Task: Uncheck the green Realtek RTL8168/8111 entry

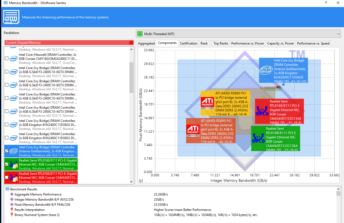Action: 7,164
